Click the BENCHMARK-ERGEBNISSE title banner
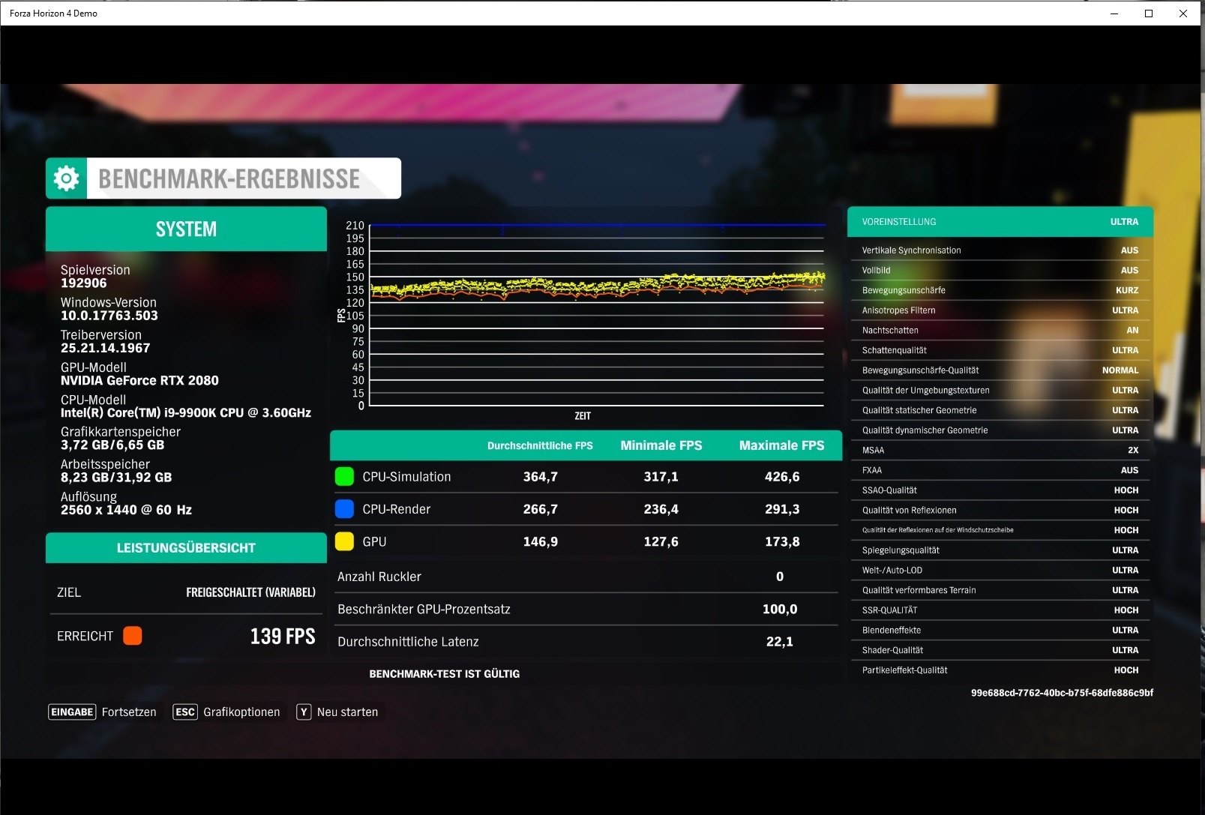Image resolution: width=1205 pixels, height=815 pixels. (x=223, y=178)
